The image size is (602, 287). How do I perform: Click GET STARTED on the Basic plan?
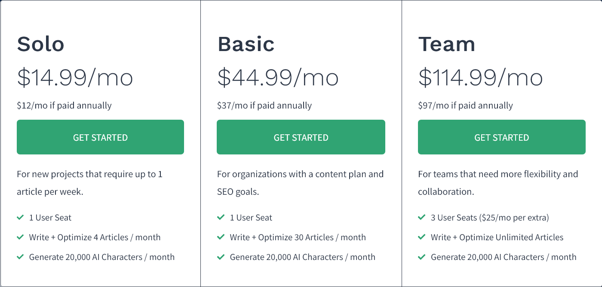[x=301, y=137]
